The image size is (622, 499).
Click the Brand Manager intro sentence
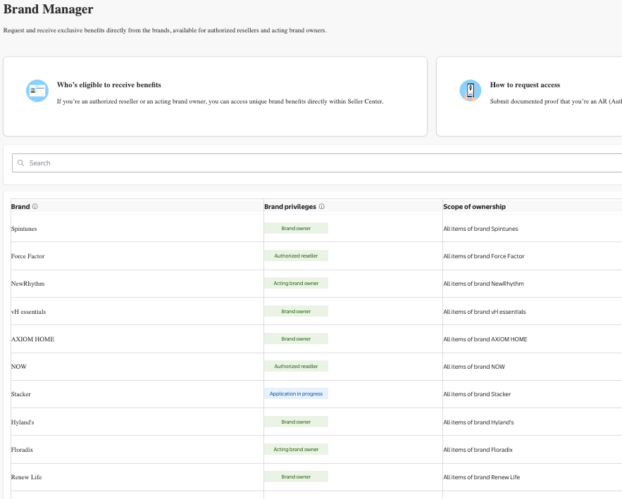(x=165, y=30)
